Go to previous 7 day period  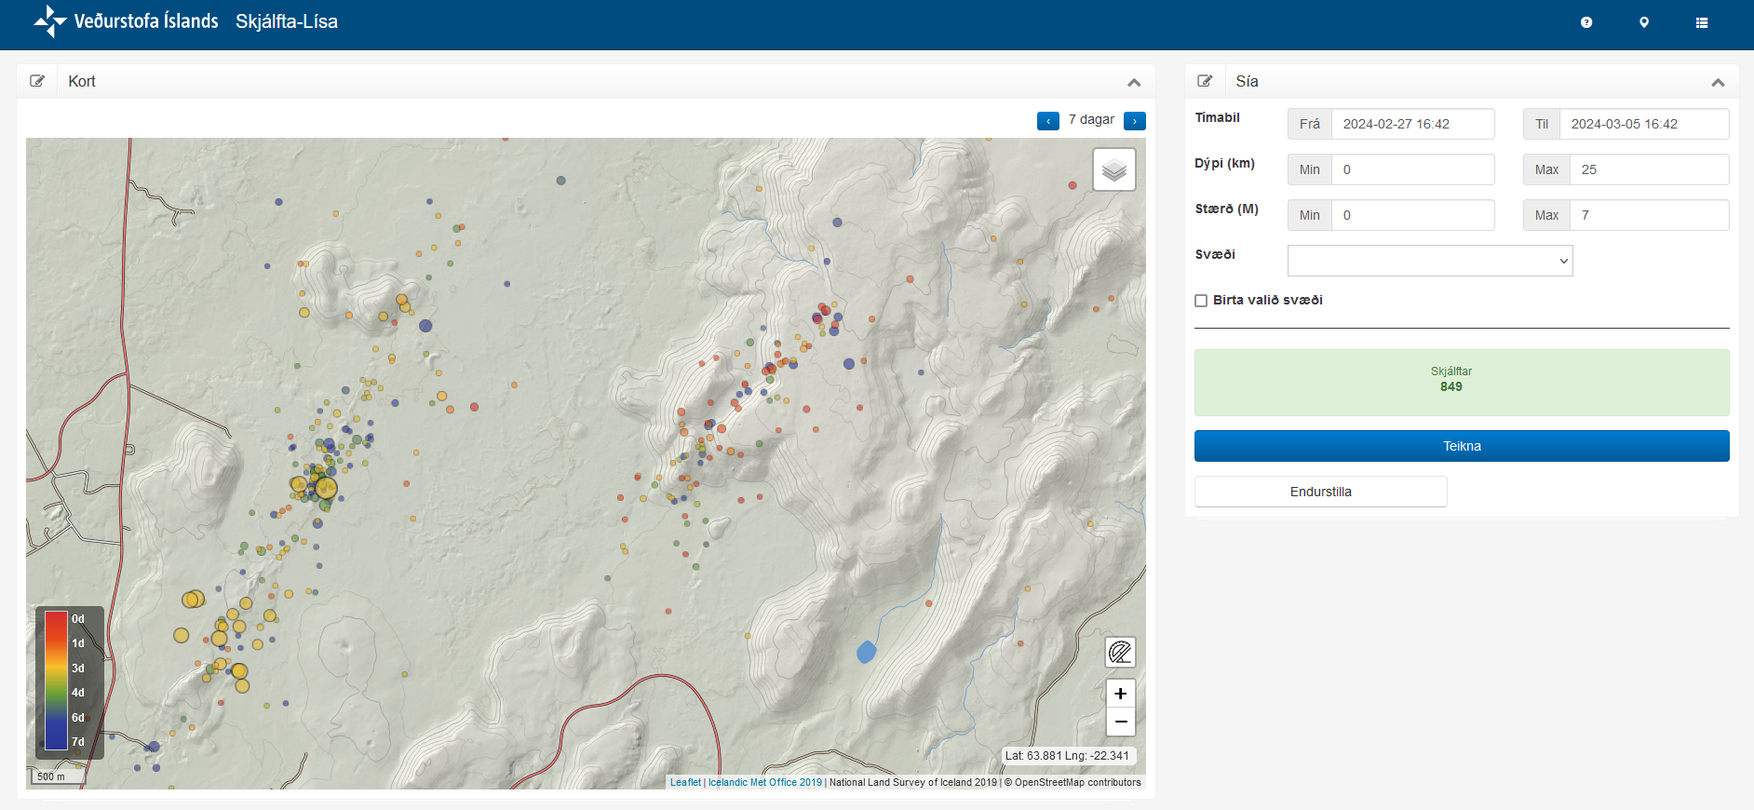click(x=1047, y=121)
